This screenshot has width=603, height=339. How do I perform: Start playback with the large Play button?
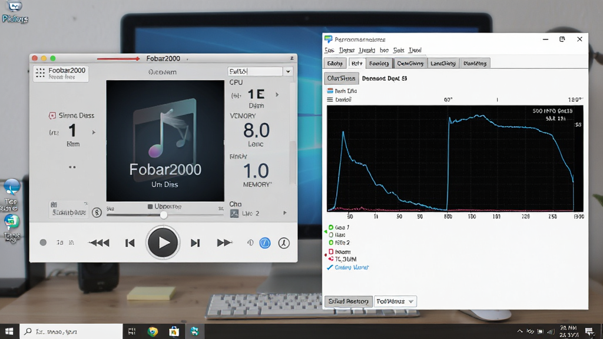pyautogui.click(x=163, y=242)
